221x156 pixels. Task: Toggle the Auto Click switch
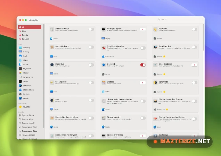pyautogui.click(x=195, y=29)
